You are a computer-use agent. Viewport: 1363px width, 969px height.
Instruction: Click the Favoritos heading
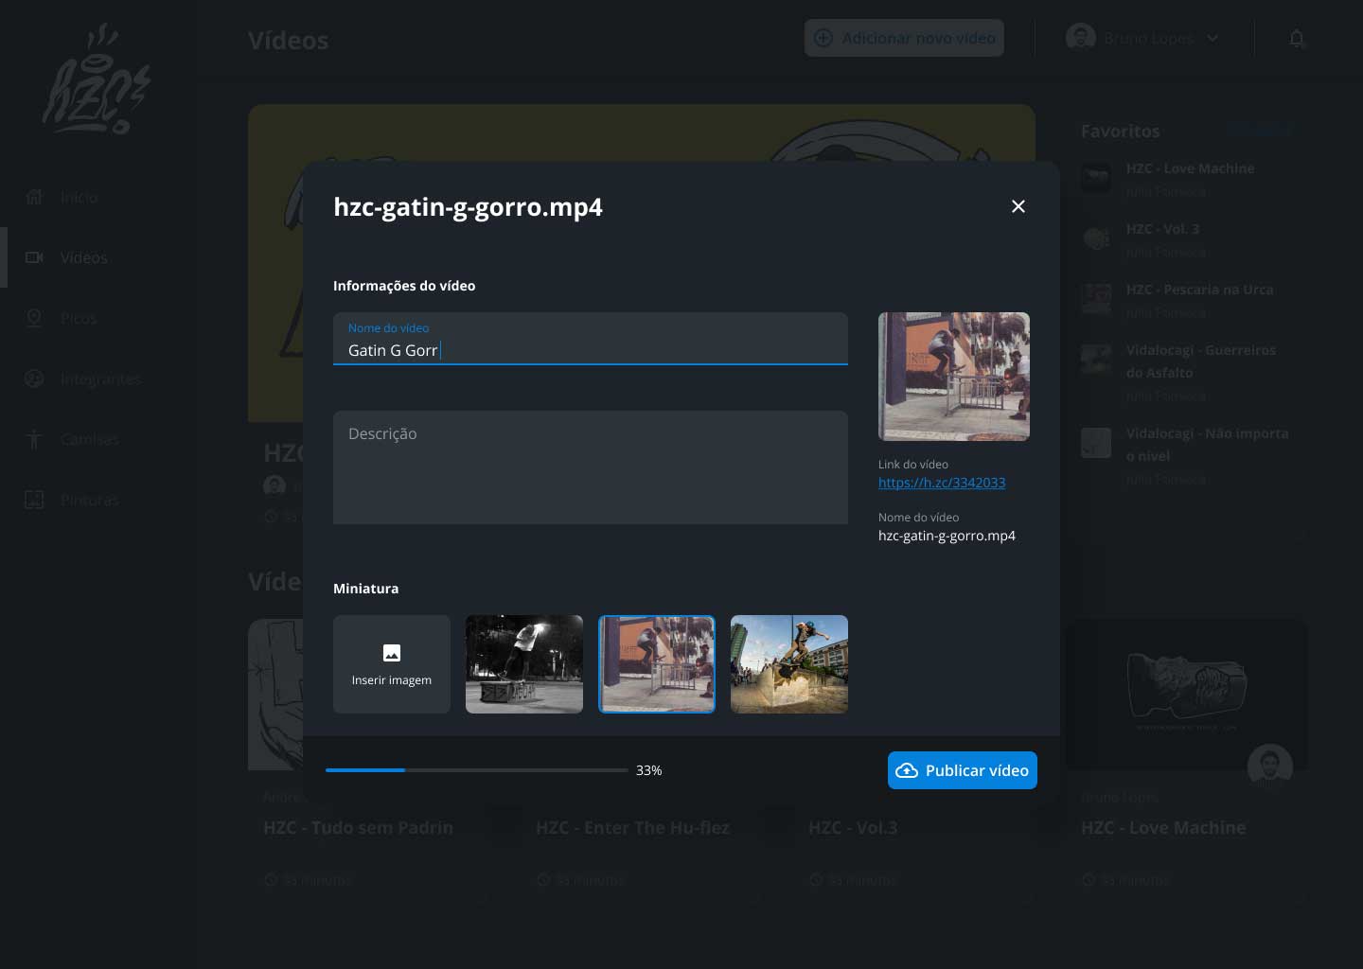[1120, 132]
